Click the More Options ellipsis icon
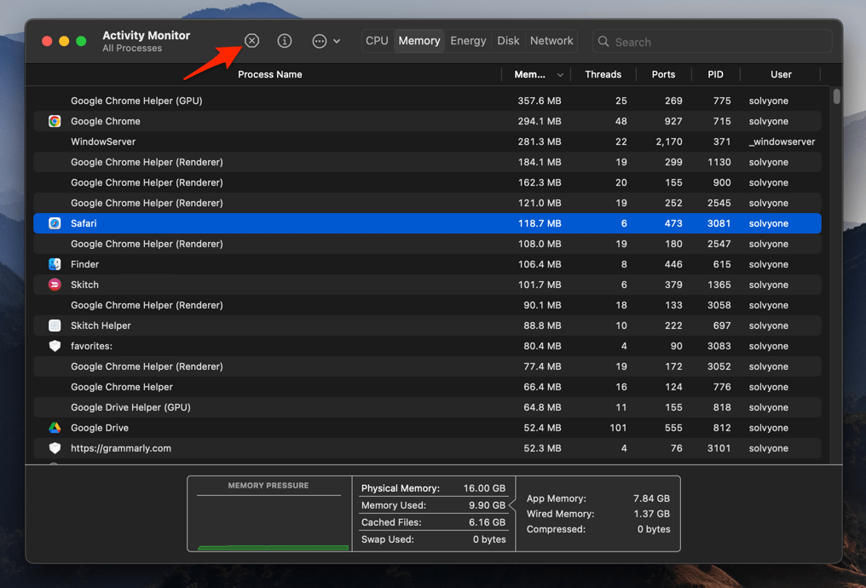The width and height of the screenshot is (866, 588). [319, 40]
